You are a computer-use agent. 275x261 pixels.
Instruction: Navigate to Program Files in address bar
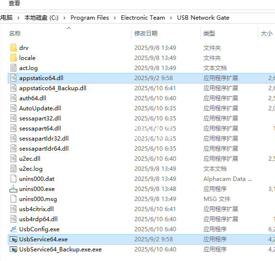tap(90, 18)
